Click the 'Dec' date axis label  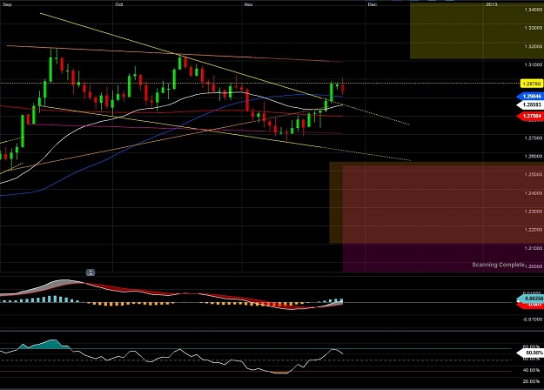(x=373, y=4)
